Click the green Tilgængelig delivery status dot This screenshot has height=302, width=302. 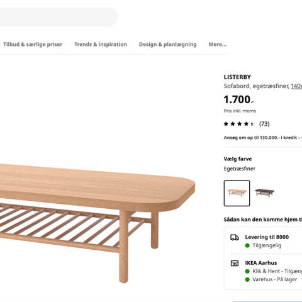tap(247, 245)
